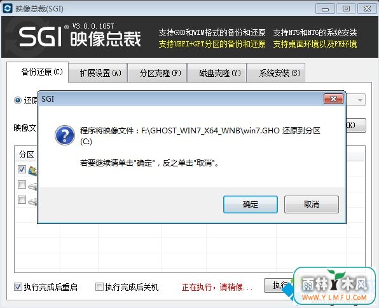Screen dimensions: 379x308
Task: Close the 映像总裁(SGI) main window
Action: (367, 9)
